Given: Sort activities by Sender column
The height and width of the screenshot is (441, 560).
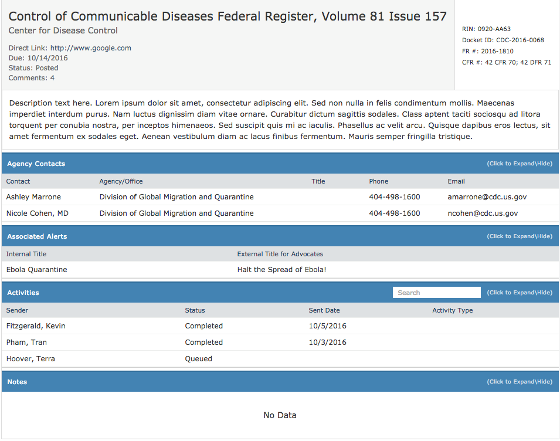Looking at the screenshot, I should [x=17, y=310].
